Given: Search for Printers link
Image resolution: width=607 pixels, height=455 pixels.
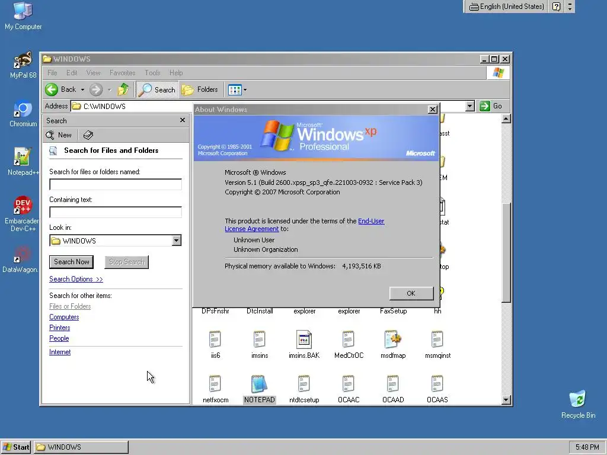Looking at the screenshot, I should click(x=60, y=327).
